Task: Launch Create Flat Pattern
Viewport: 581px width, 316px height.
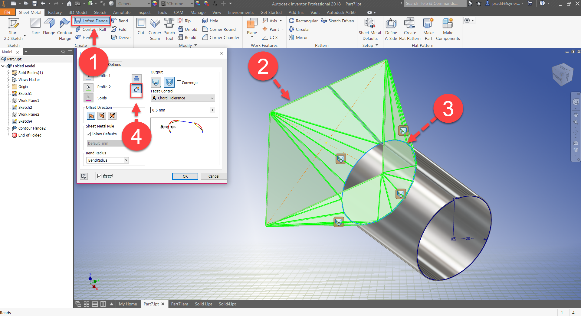Action: [409, 29]
